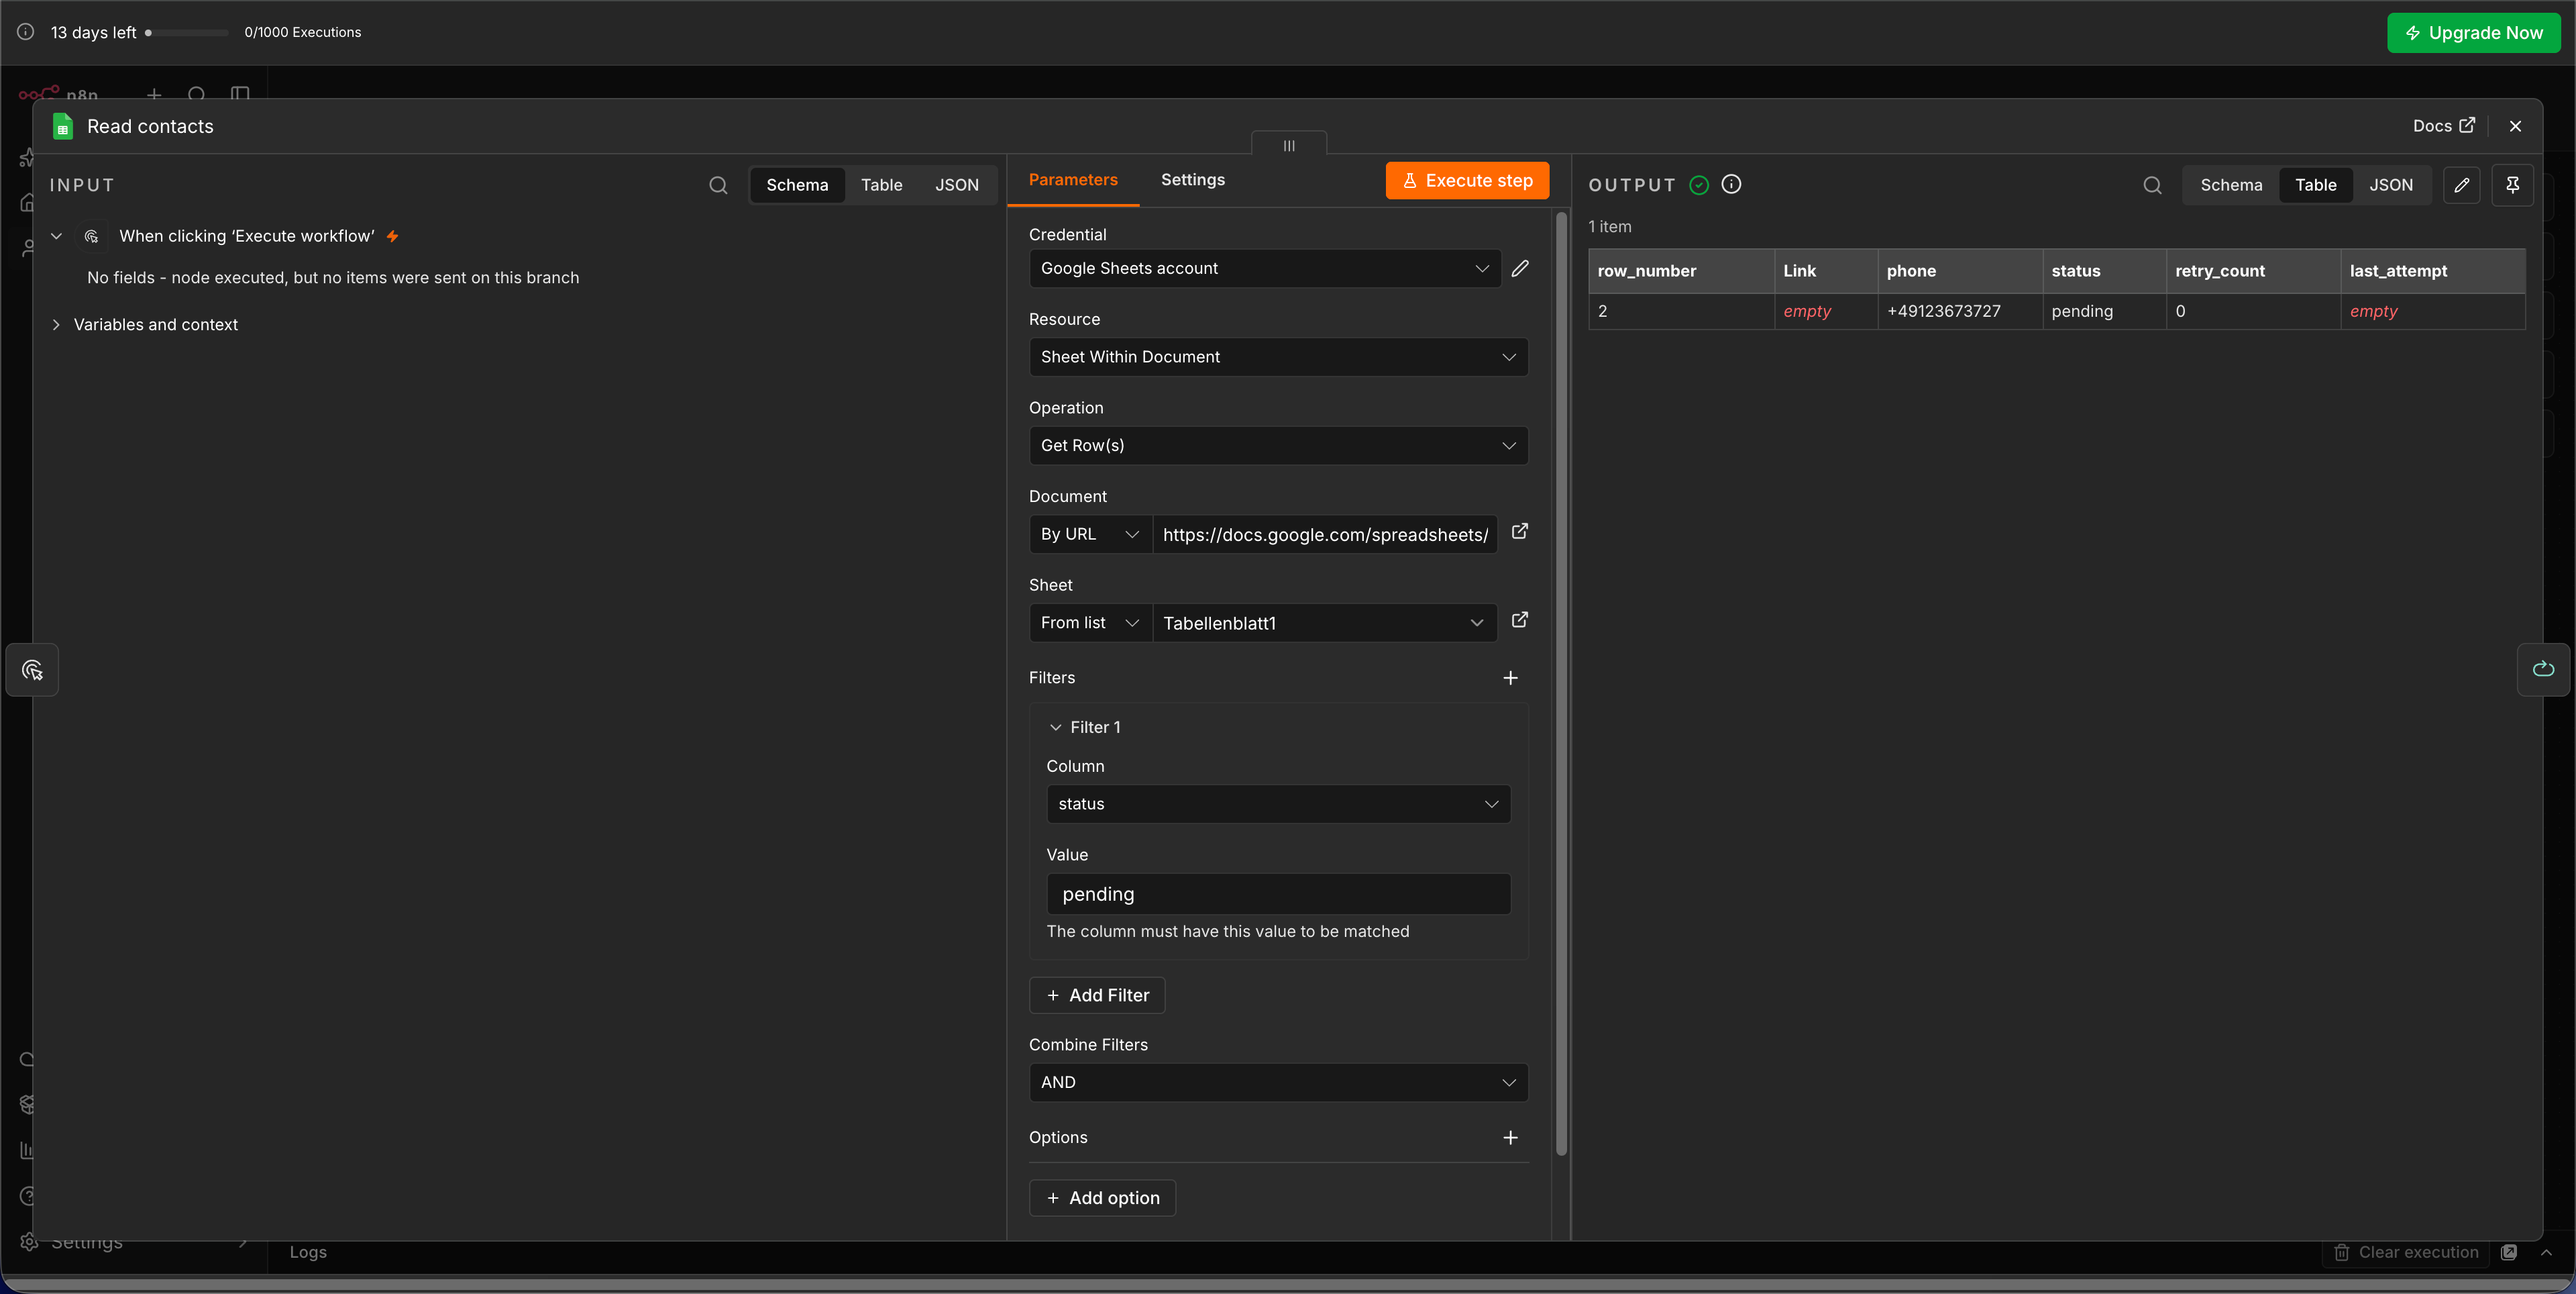The height and width of the screenshot is (1294, 2576).
Task: Switch Output view to Table
Action: (x=2315, y=185)
